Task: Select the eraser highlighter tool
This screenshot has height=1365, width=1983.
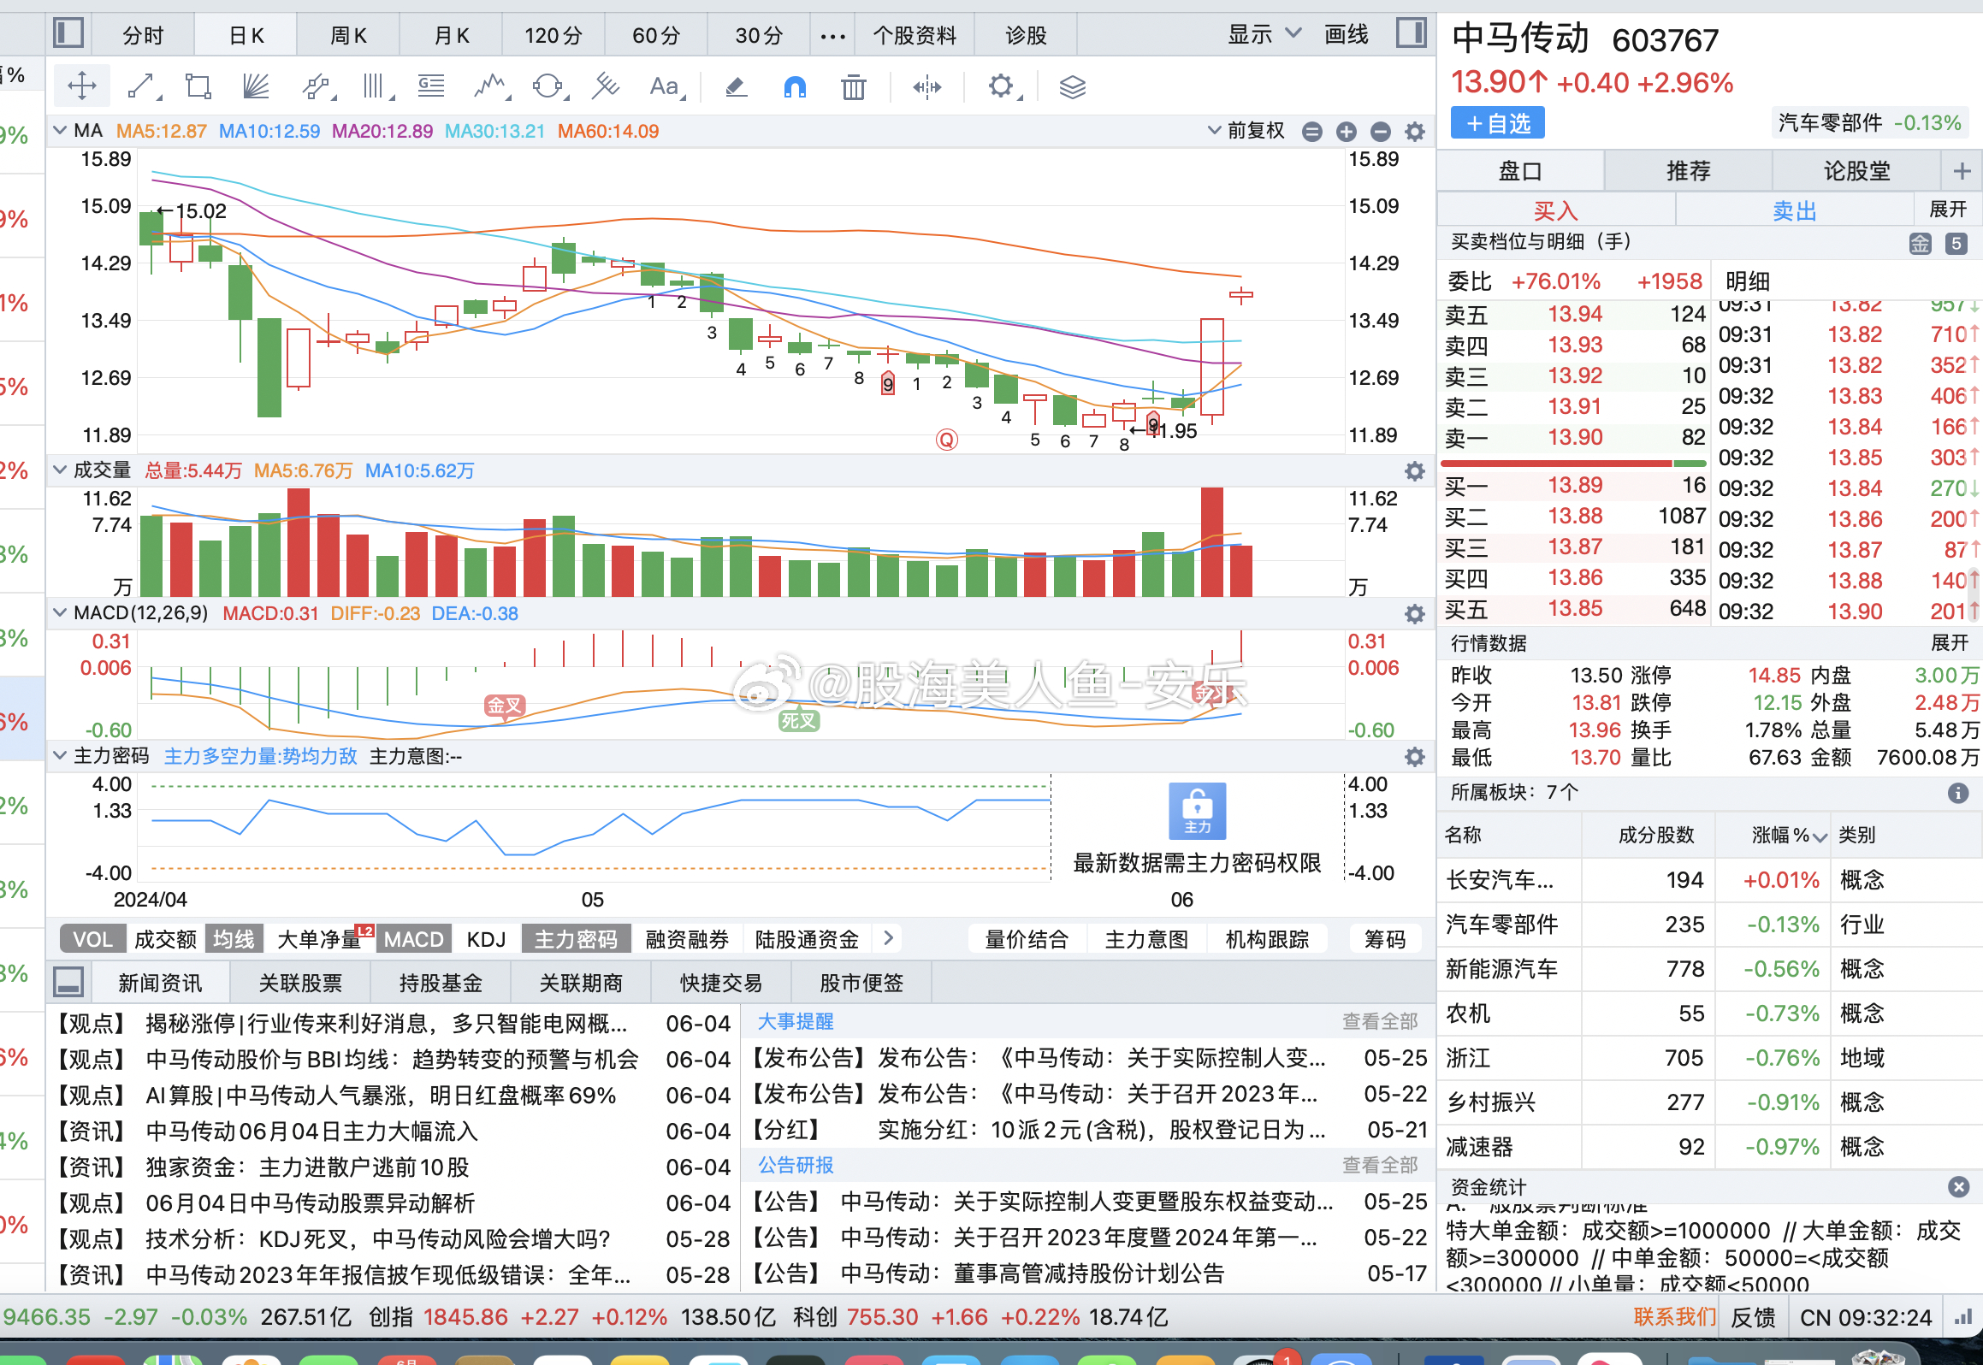Action: coord(736,86)
